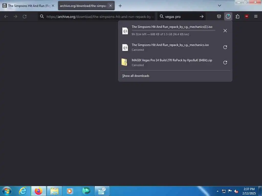The height and width of the screenshot is (196, 262).
Task: Open the Firefox hamburger application menu
Action: click(256, 16)
